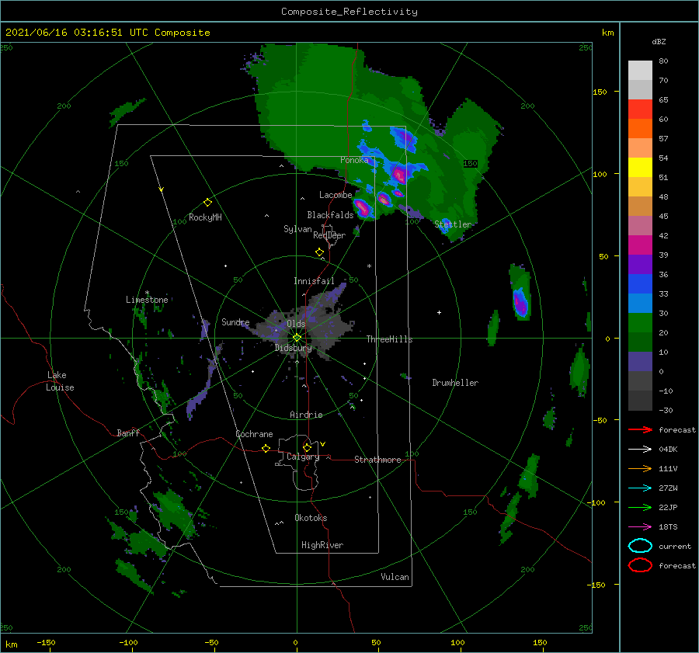Click the ThreeHills city label
This screenshot has width=699, height=653.
coord(389,339)
